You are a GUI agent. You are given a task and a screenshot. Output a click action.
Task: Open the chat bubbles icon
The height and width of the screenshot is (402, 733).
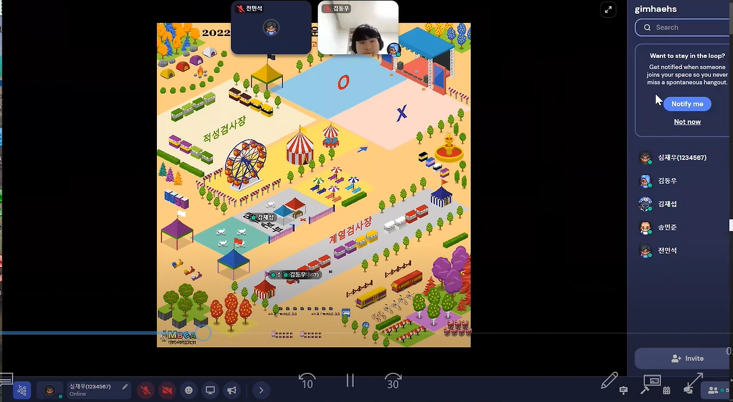click(x=688, y=391)
